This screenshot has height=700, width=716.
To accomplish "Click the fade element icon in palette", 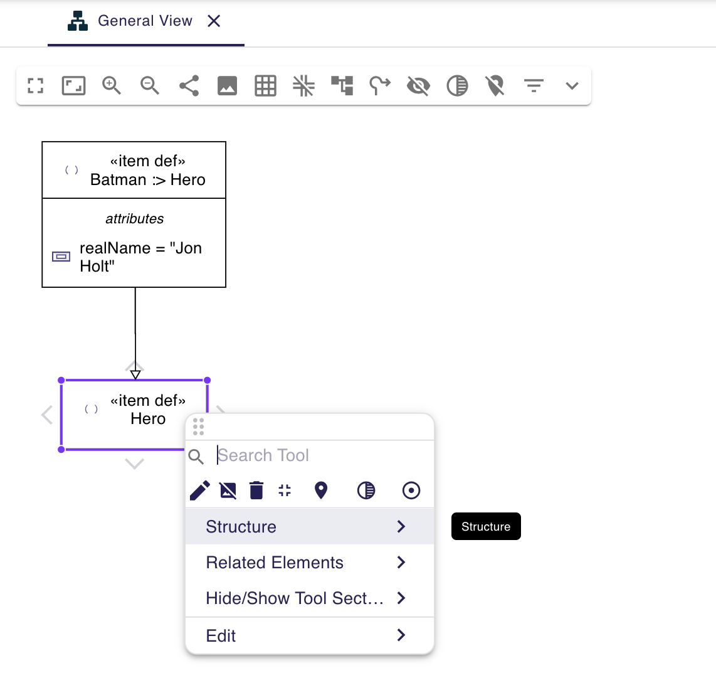I will [x=366, y=490].
